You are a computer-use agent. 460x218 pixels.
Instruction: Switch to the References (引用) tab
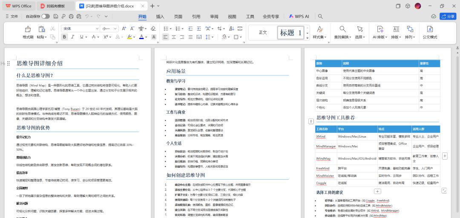tap(196, 17)
